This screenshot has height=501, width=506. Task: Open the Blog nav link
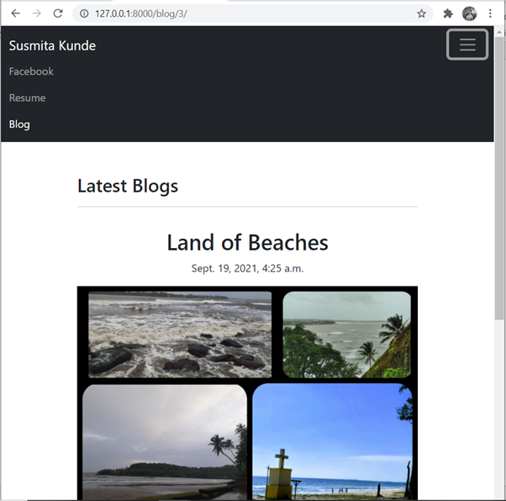coord(19,124)
